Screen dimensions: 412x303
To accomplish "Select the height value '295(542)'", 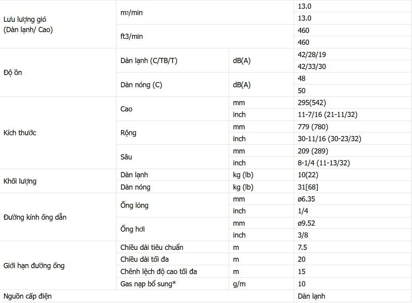I will [312, 103].
